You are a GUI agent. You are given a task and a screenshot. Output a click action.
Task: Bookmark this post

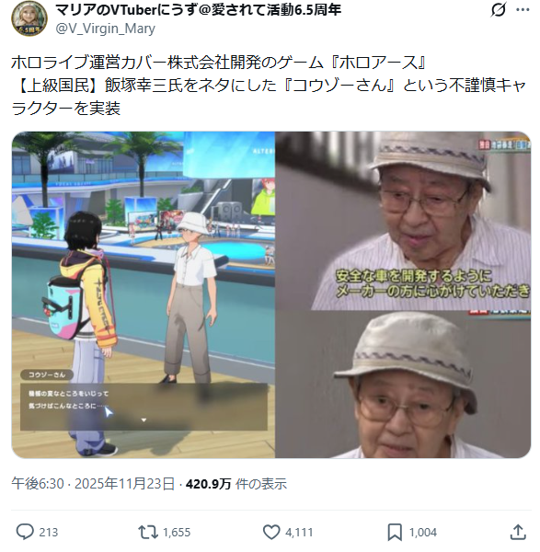click(x=395, y=532)
